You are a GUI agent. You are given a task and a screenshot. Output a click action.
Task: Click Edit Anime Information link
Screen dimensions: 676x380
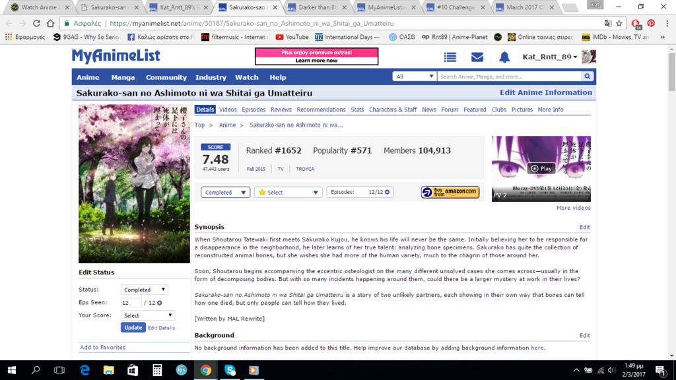click(x=546, y=92)
